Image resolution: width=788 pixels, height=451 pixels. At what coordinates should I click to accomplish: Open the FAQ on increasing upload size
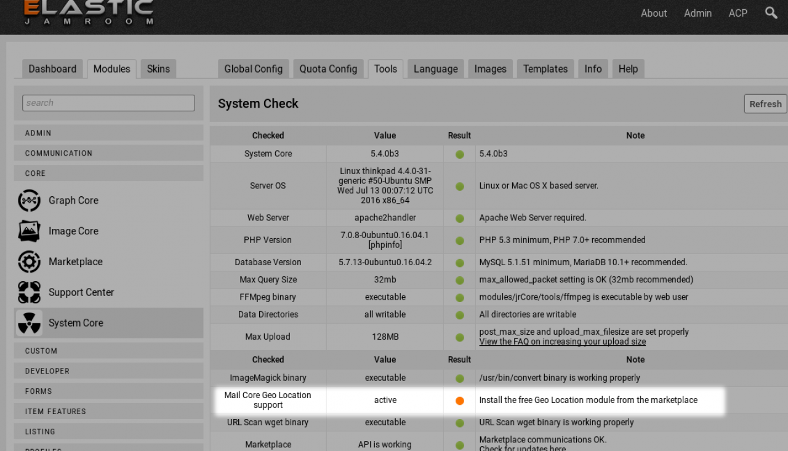562,341
